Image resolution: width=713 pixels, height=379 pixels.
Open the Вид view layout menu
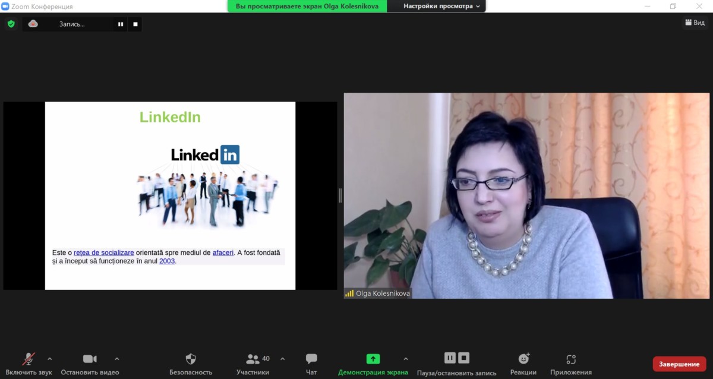pyautogui.click(x=694, y=23)
